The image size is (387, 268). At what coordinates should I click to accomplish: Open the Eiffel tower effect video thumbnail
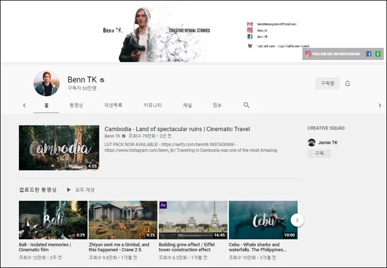[x=193, y=220]
